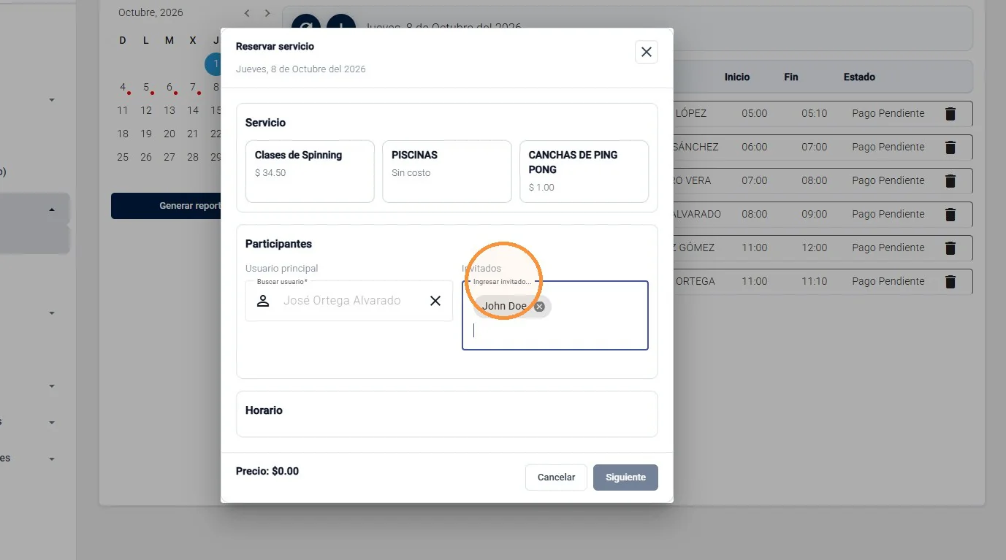Click the Siguiente button

(x=625, y=477)
